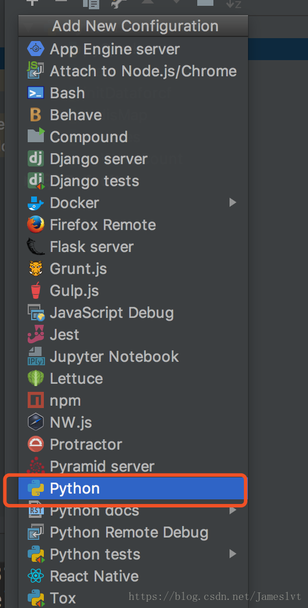Choose JavaScript Debug configuration

coord(133,313)
